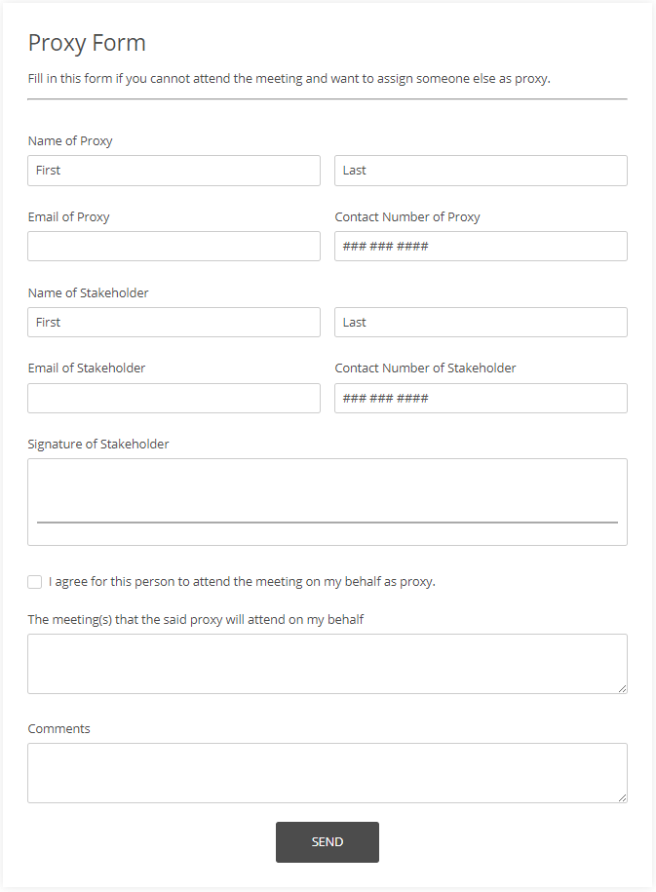The width and height of the screenshot is (656, 892).
Task: Check the agree to proxy attendance checkbox
Action: click(35, 582)
